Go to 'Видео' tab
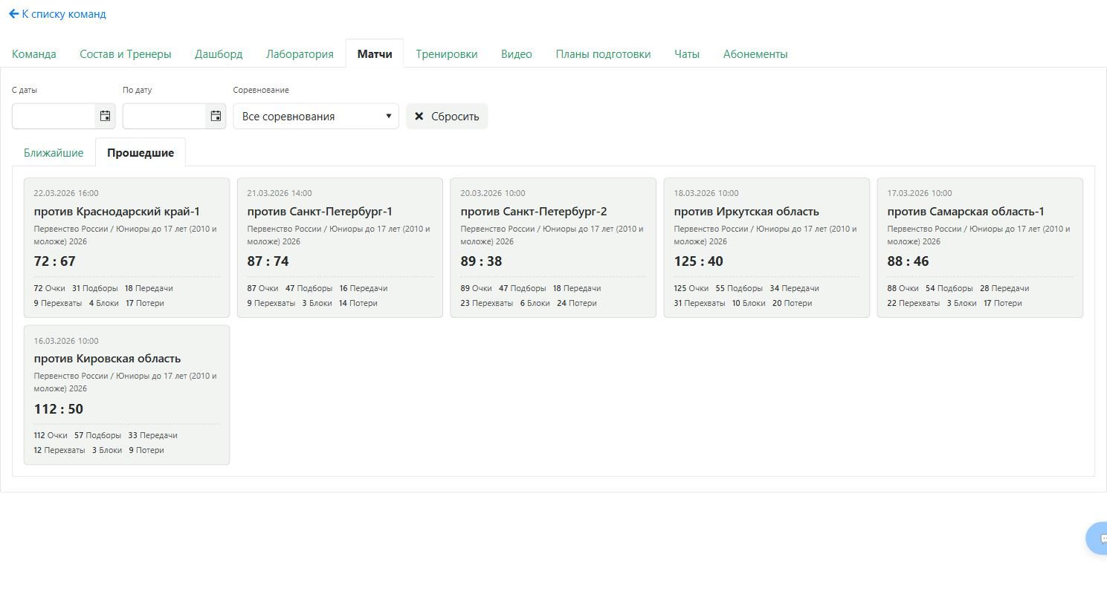 pyautogui.click(x=517, y=53)
